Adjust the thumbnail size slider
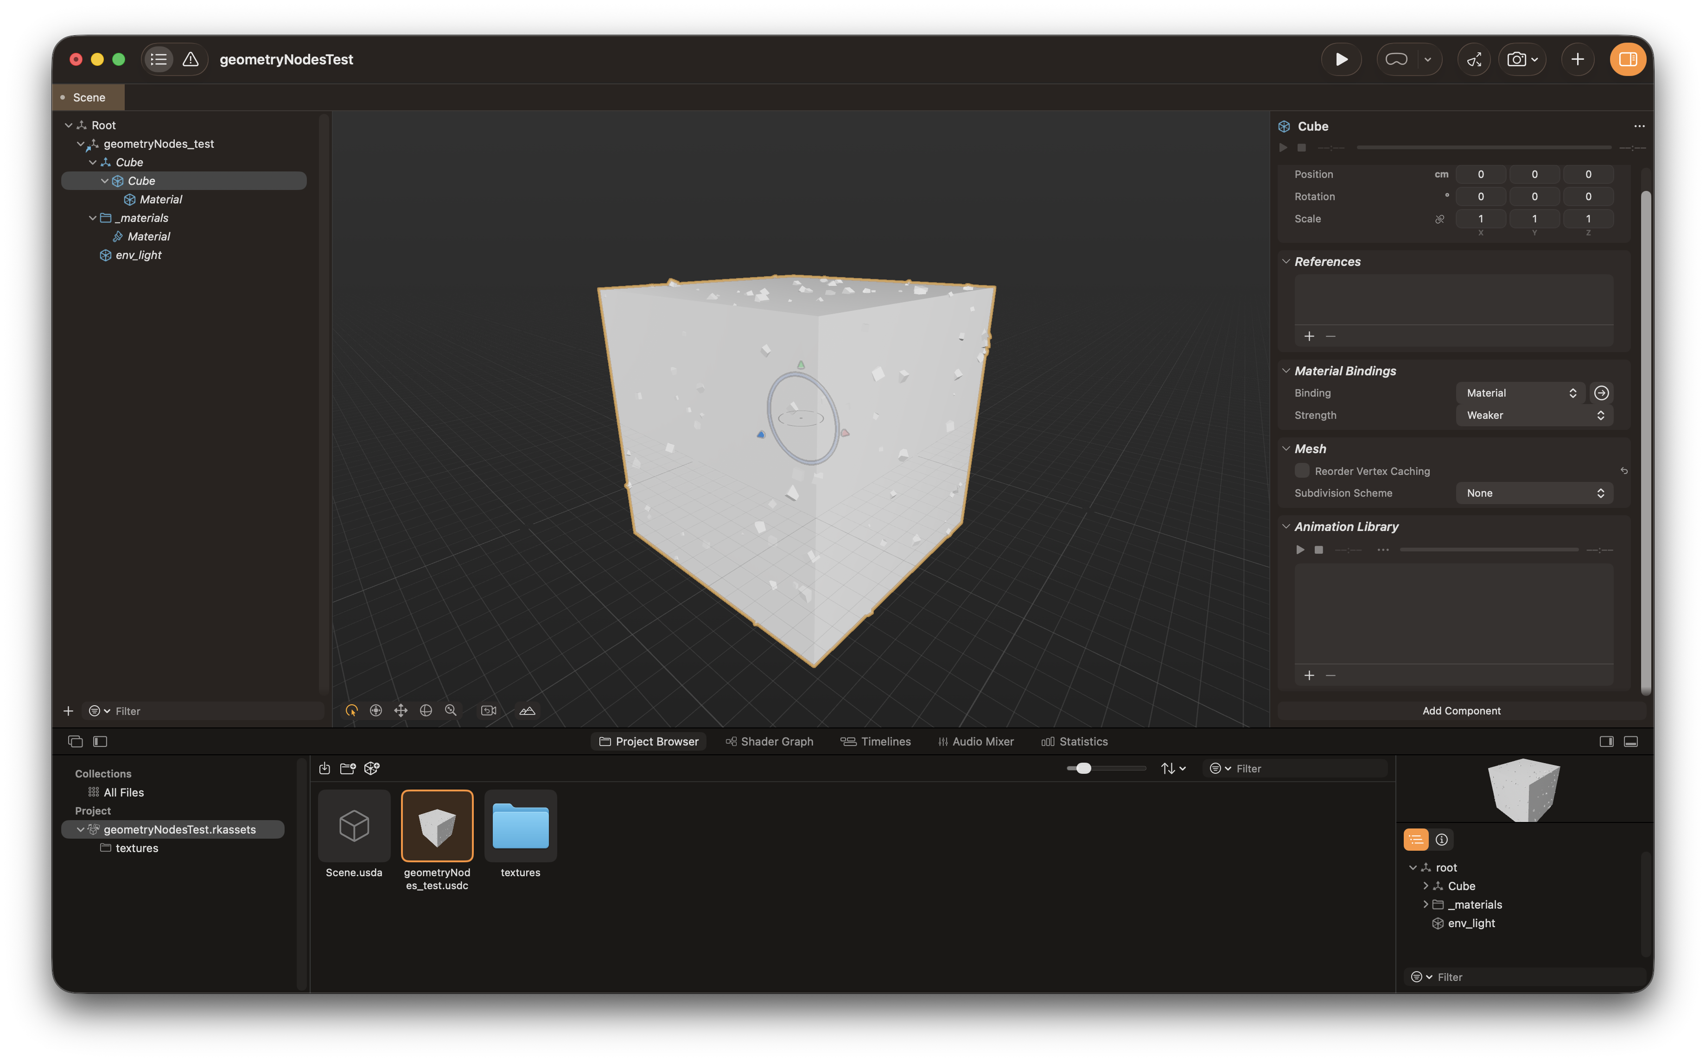1706x1062 pixels. click(1083, 768)
